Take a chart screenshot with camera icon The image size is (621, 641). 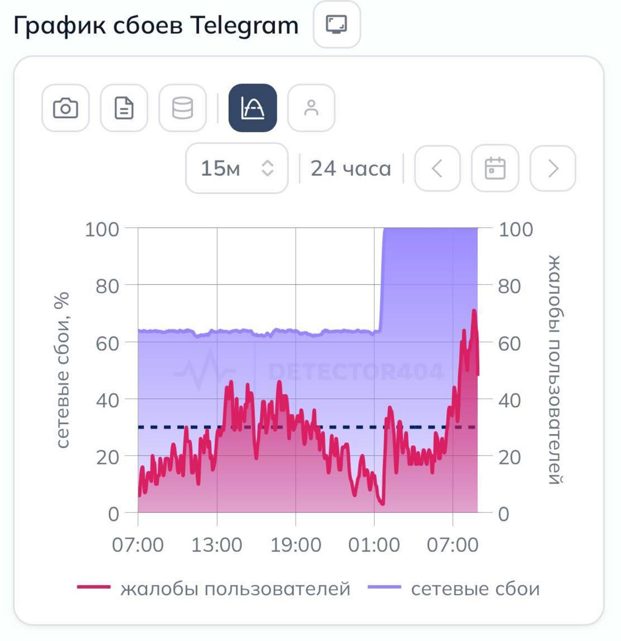pyautogui.click(x=66, y=108)
